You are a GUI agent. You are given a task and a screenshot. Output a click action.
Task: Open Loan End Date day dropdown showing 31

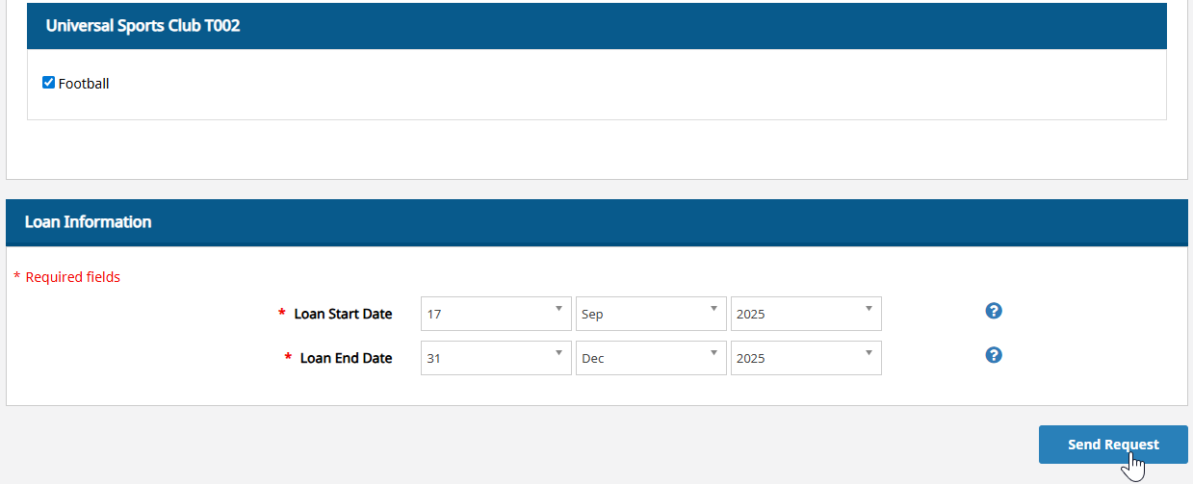(x=496, y=358)
